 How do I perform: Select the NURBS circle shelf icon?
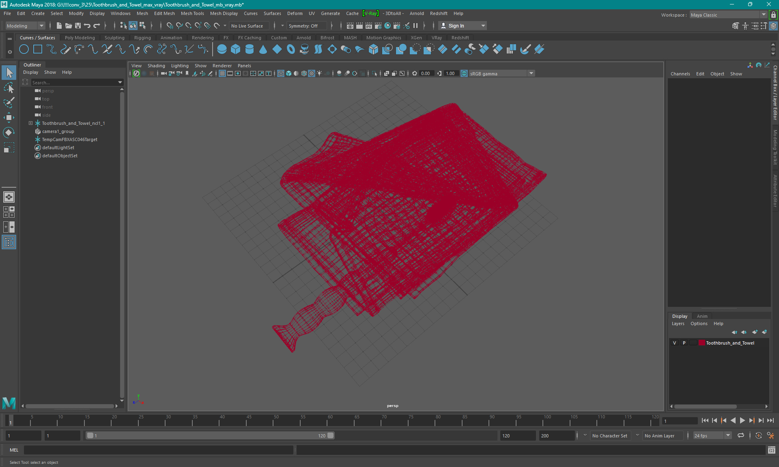[24, 49]
